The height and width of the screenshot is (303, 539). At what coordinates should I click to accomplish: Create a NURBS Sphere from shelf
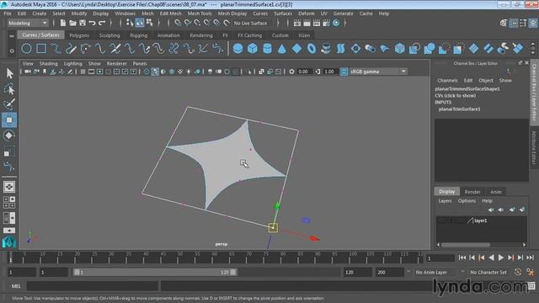(x=237, y=49)
